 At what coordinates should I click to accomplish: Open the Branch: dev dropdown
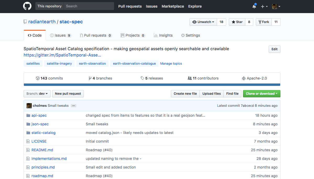[37, 94]
